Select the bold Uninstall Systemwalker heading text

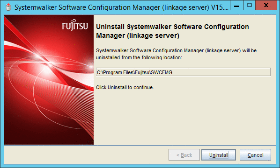coord(172,31)
